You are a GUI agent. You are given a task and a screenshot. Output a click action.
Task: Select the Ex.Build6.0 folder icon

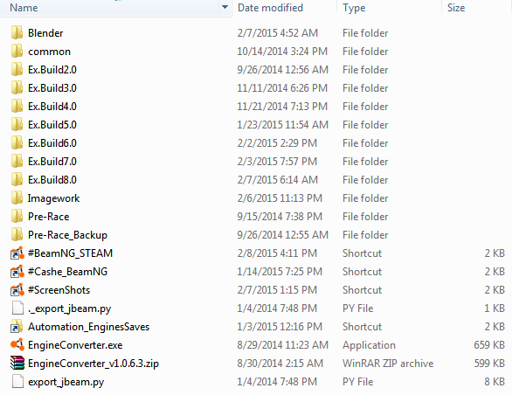click(x=17, y=142)
